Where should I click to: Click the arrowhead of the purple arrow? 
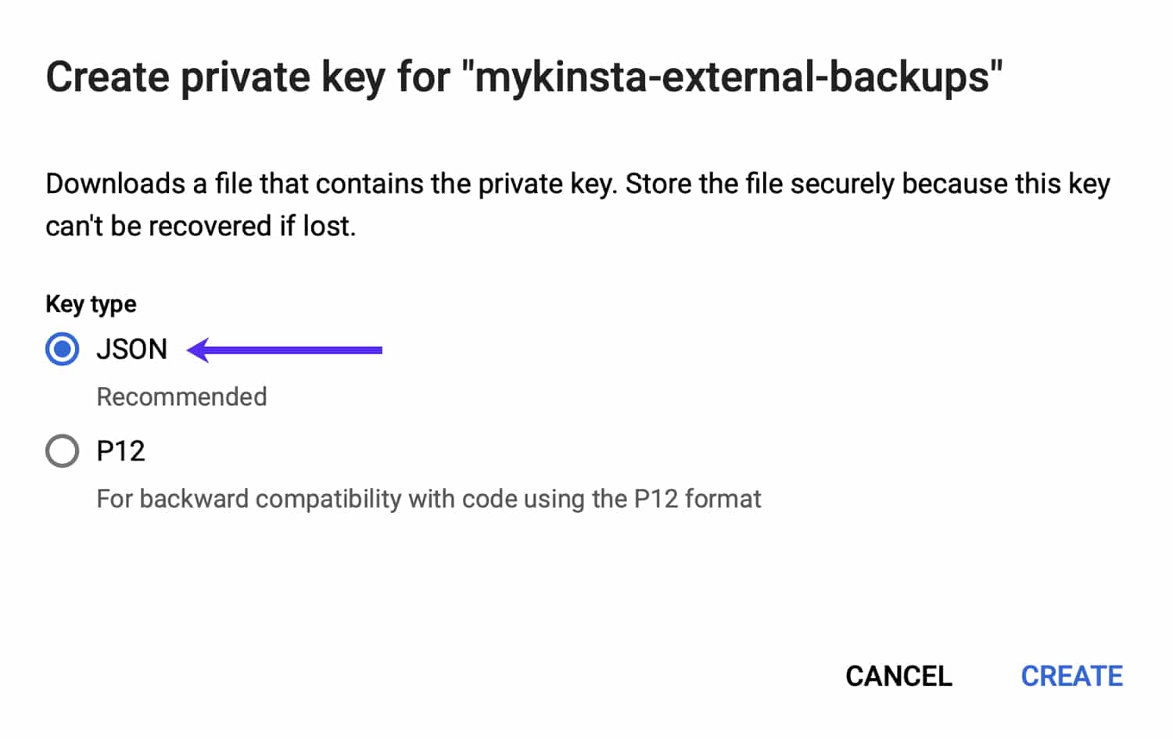(199, 350)
